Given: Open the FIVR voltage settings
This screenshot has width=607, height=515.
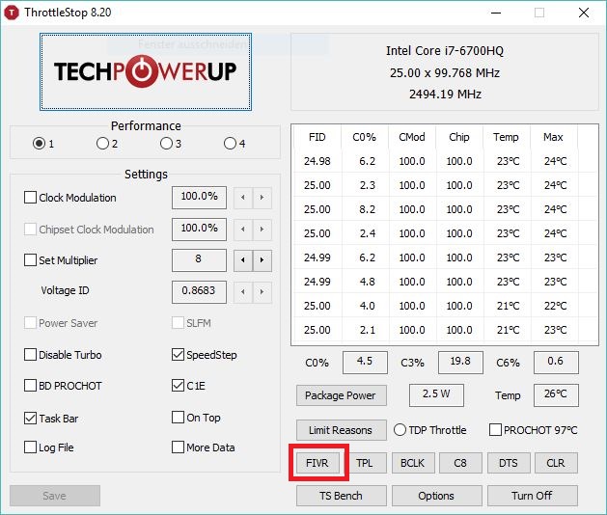Looking at the screenshot, I should click(x=317, y=463).
